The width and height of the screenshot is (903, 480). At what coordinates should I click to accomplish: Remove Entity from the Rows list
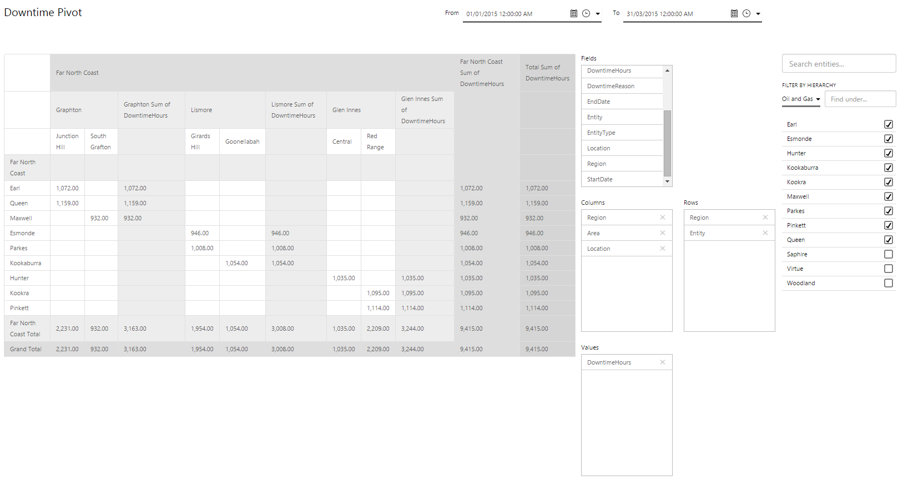coord(765,233)
